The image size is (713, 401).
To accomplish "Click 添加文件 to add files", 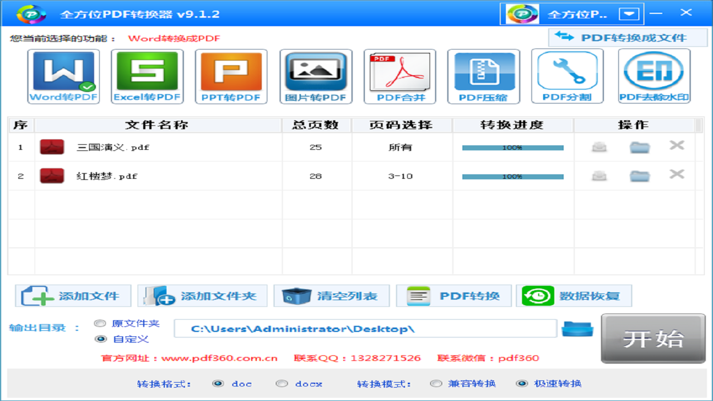I will click(x=73, y=296).
